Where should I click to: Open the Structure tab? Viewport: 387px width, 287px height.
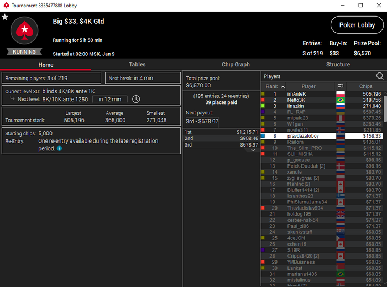point(338,64)
